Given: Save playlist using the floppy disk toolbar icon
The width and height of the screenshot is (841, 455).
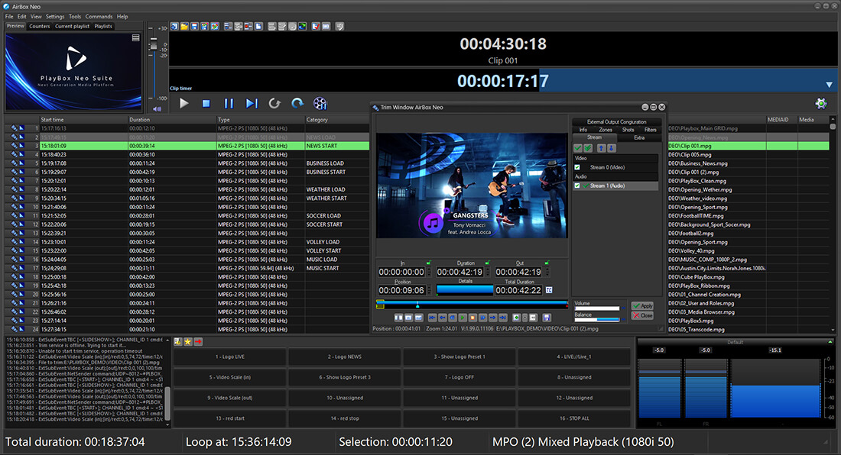Looking at the screenshot, I should [x=195, y=26].
